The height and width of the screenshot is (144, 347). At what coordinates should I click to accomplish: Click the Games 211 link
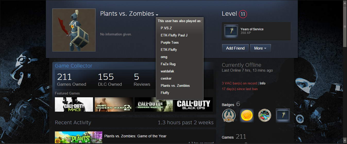pos(234,137)
